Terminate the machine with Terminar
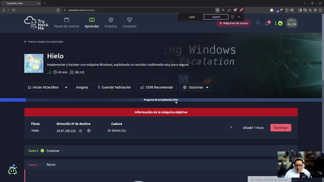Screen dimensions: 324x182 tap(281, 128)
